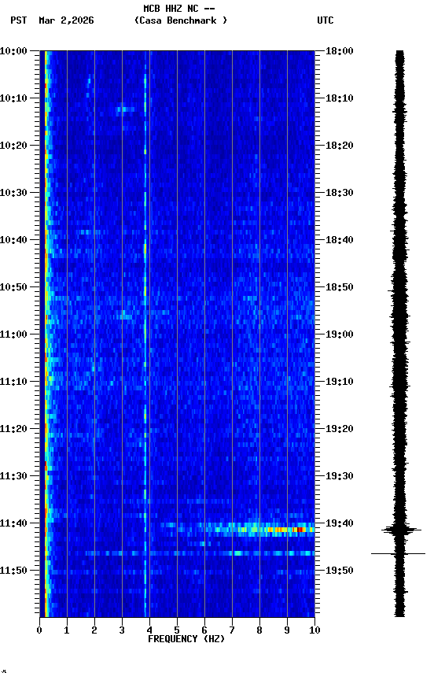Screen dimensions: 434x680
Task: Click the 18:00 UTC time label
Action: point(340,51)
